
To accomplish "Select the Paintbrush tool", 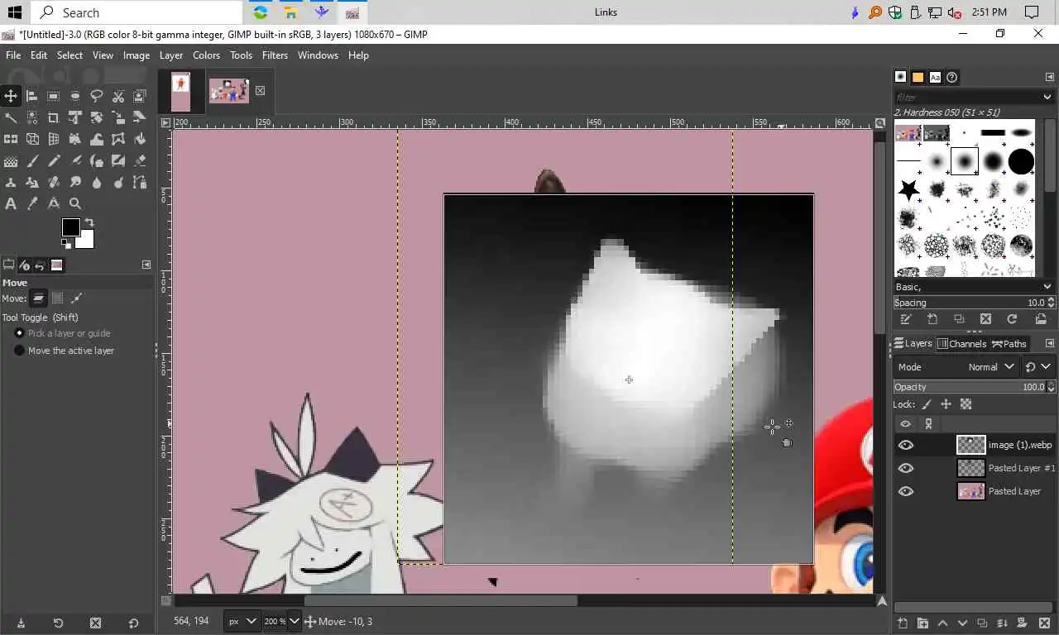I will (32, 160).
